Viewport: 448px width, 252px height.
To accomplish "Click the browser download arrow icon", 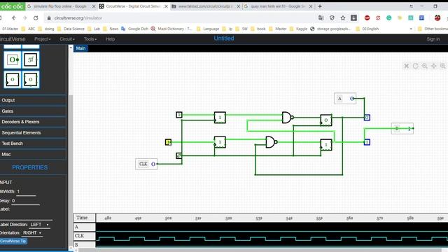I will point(353,17).
